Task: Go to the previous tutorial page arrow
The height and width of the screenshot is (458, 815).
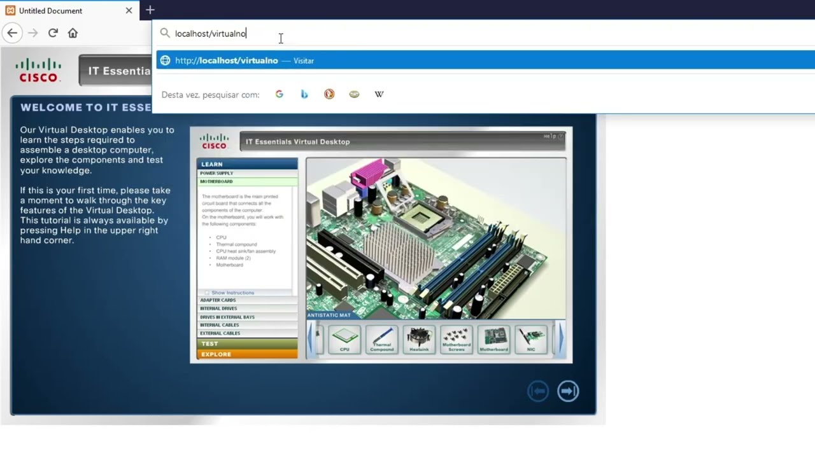Action: [538, 391]
